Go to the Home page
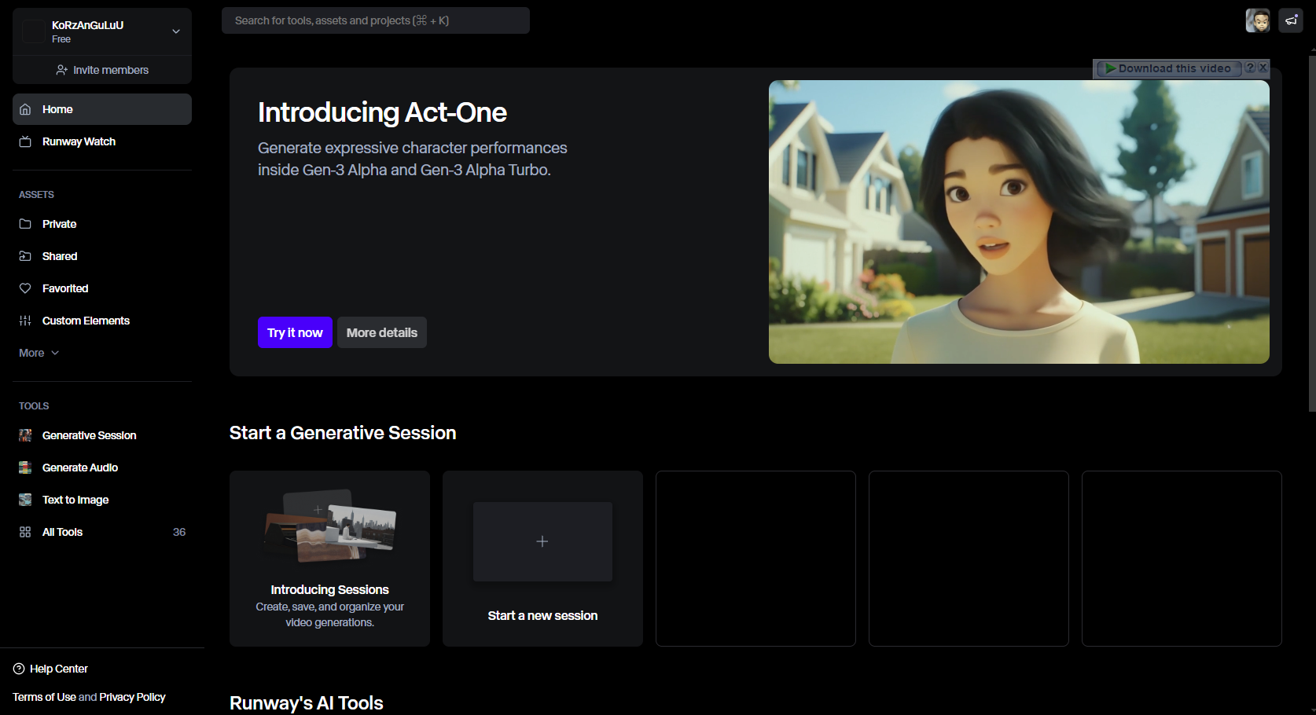 (102, 109)
